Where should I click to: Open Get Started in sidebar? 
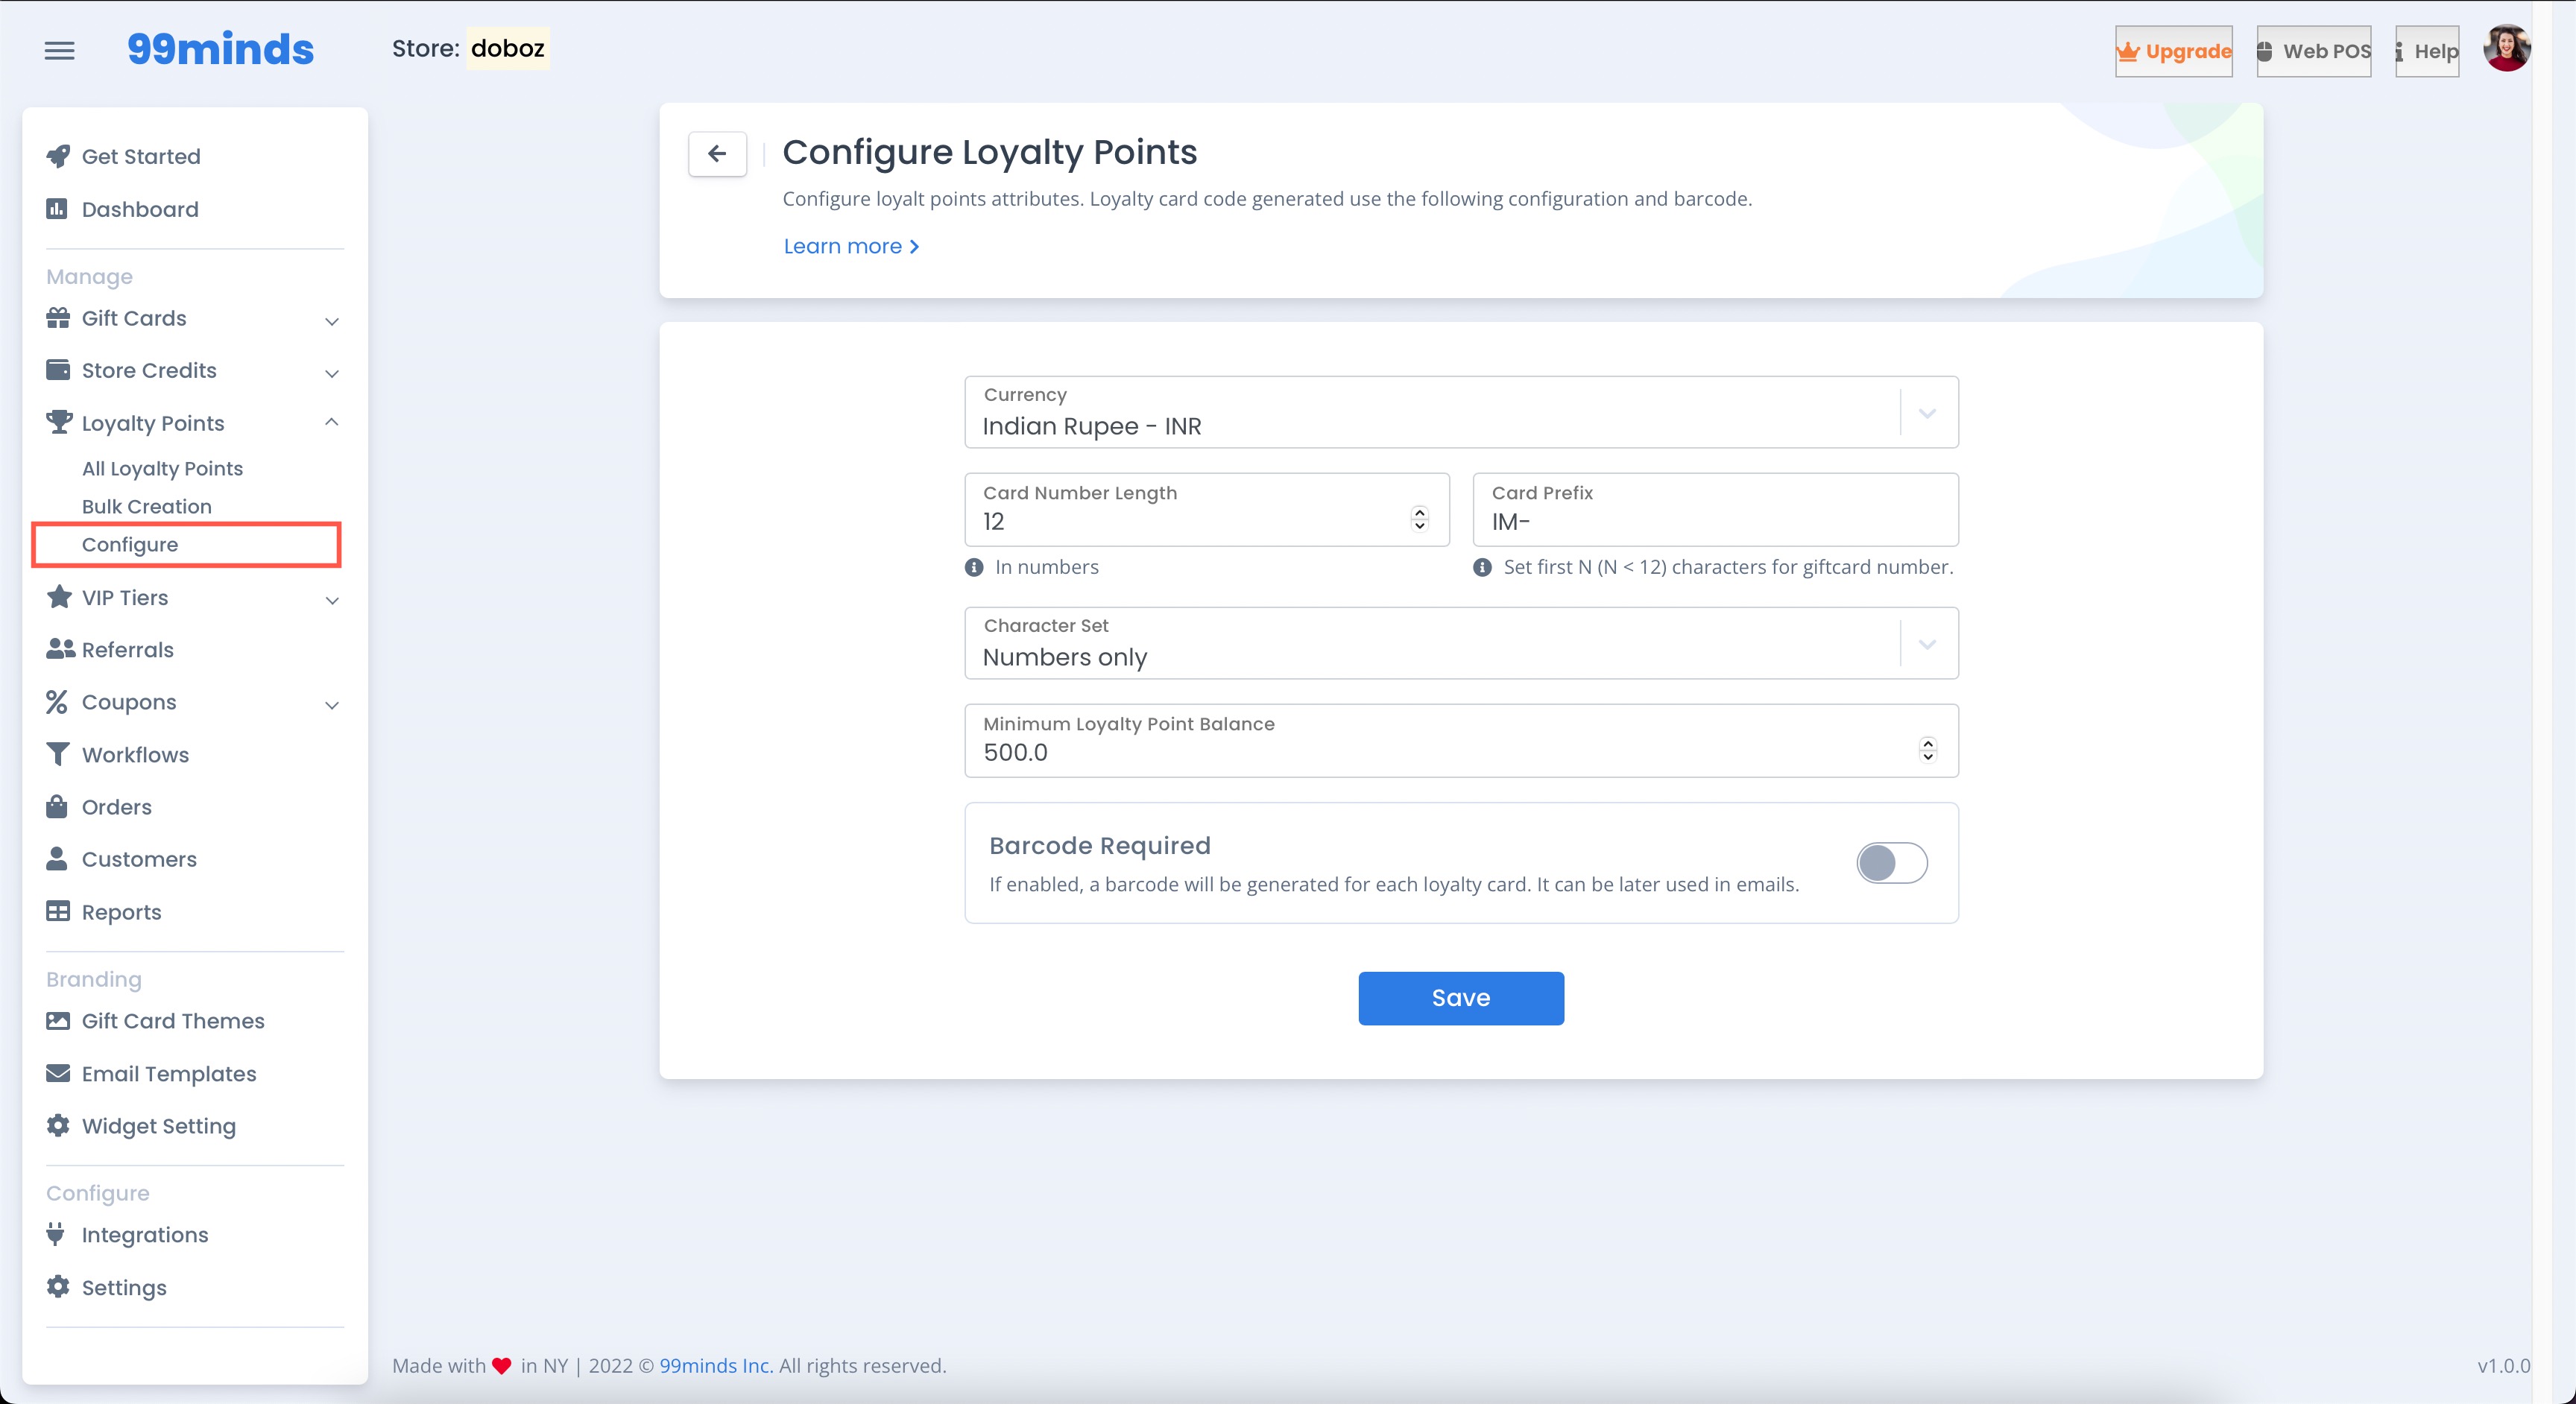click(141, 156)
